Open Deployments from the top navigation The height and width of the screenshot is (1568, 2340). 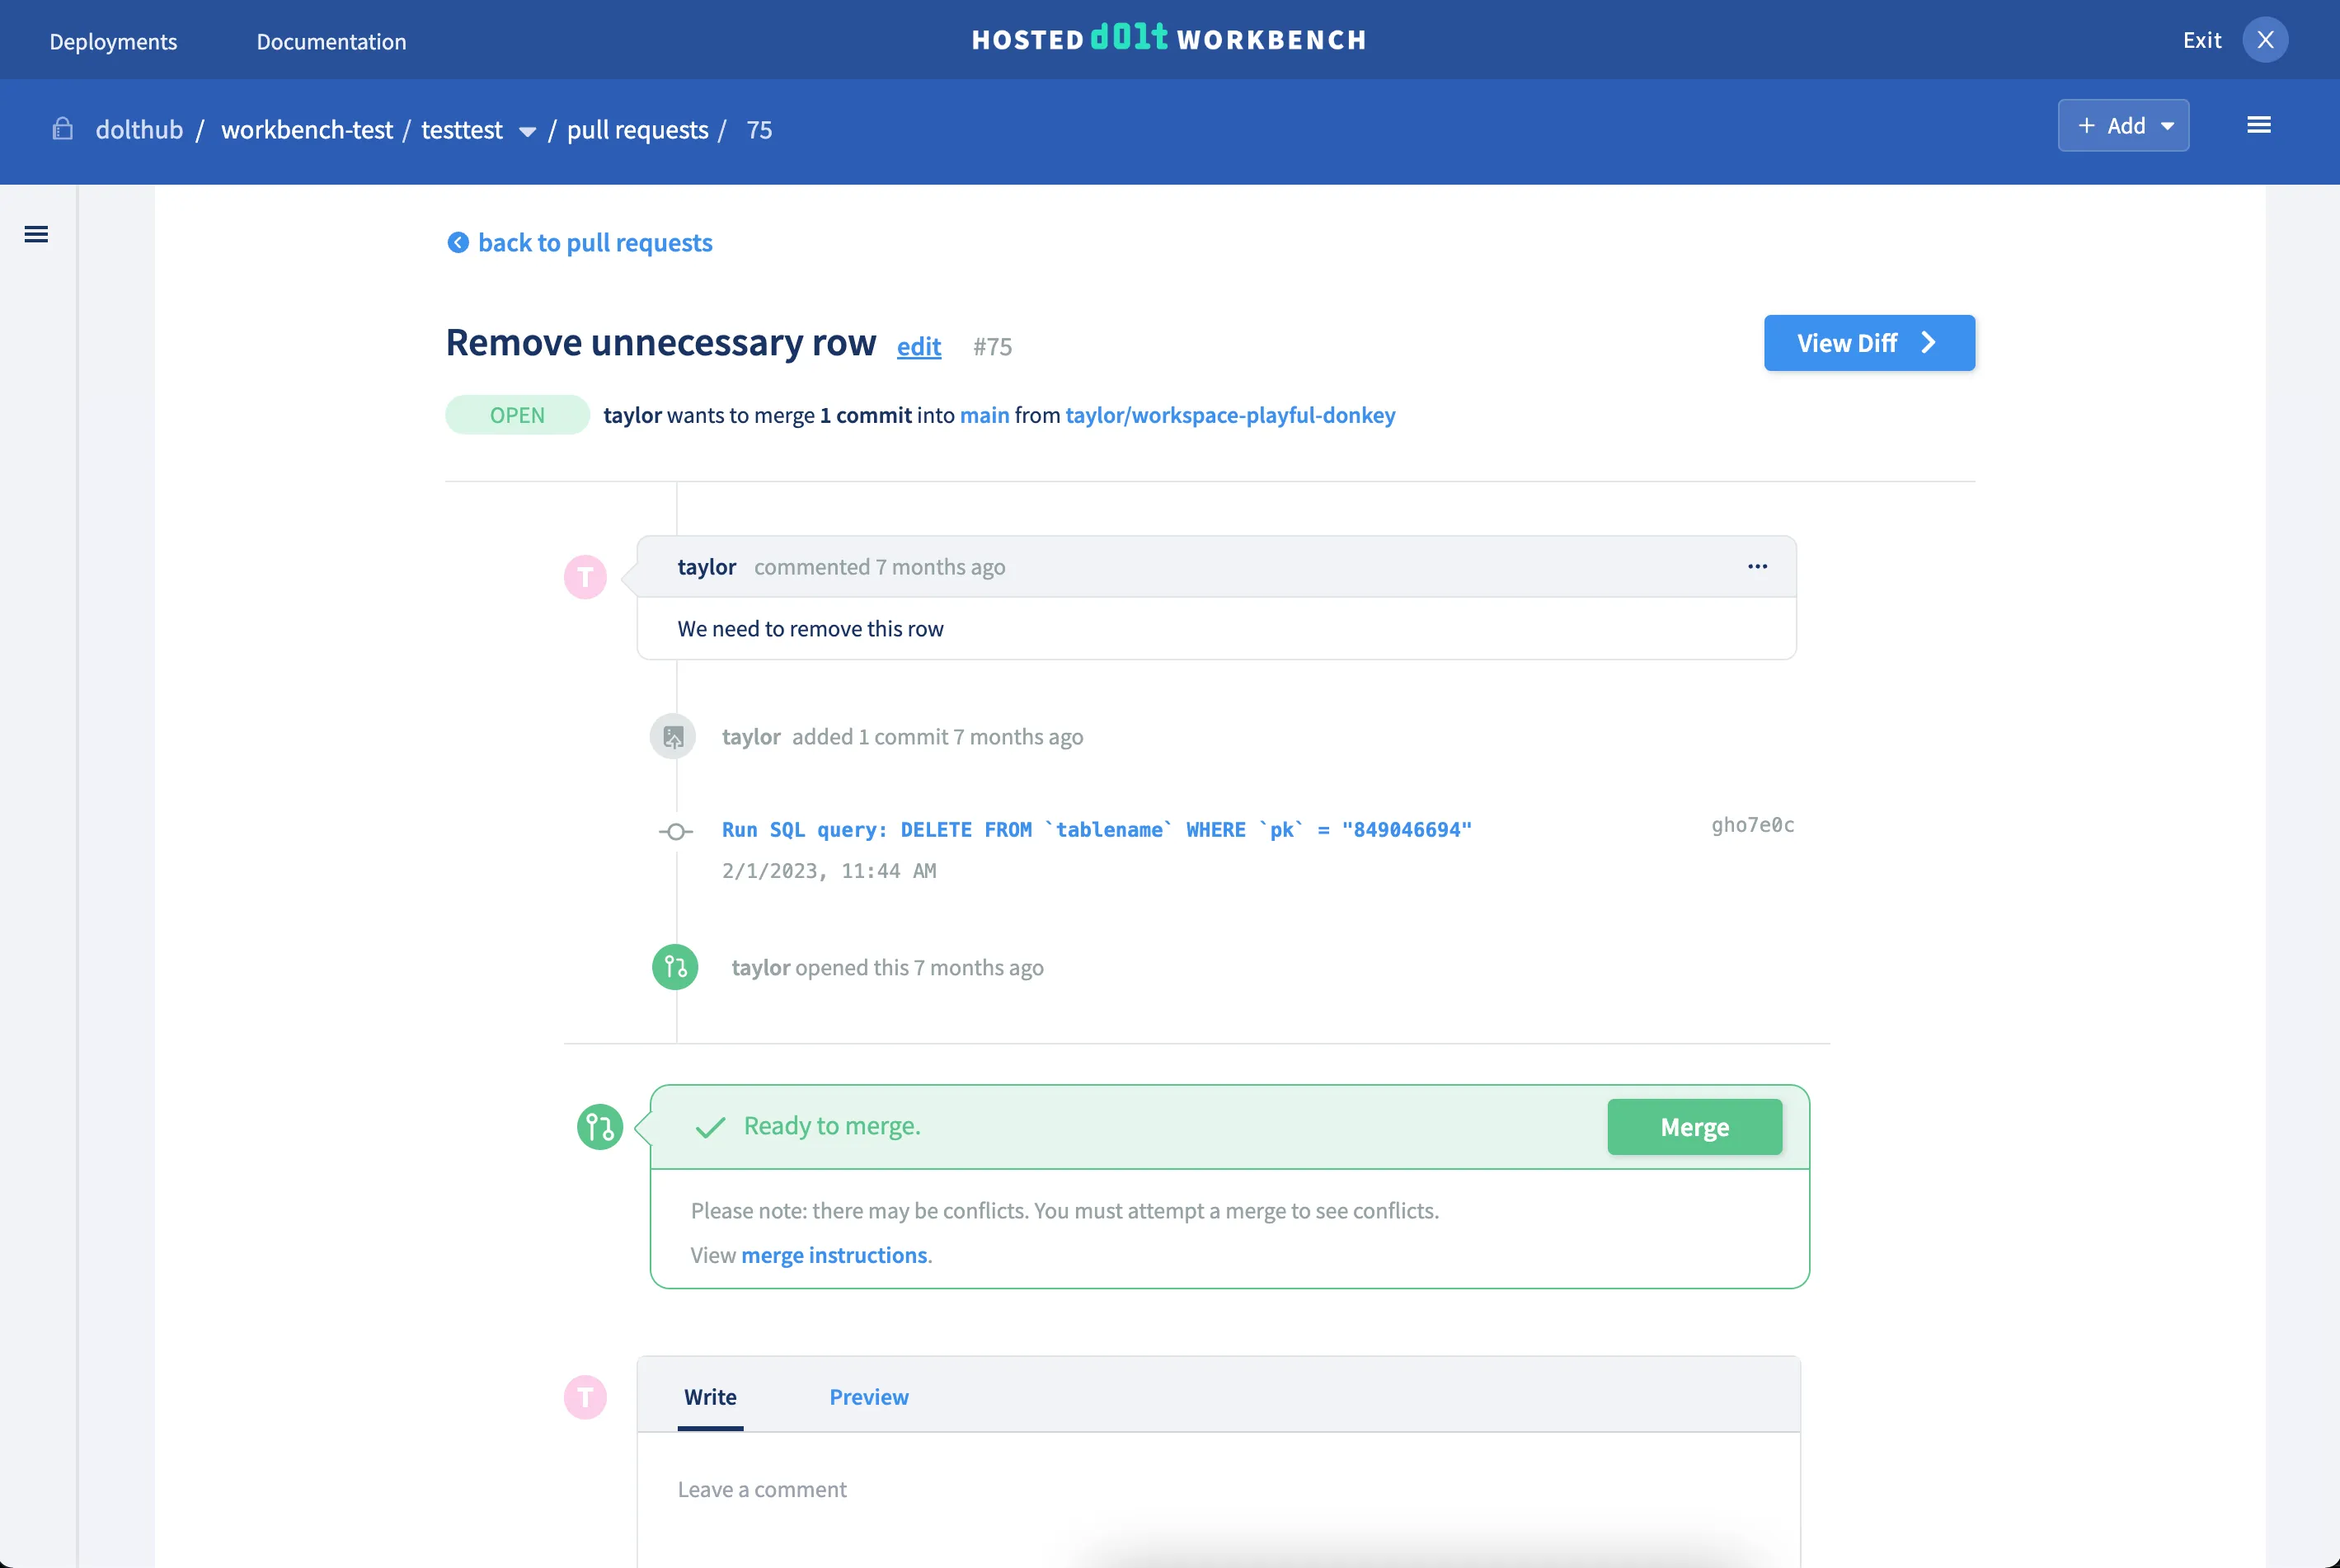113,41
